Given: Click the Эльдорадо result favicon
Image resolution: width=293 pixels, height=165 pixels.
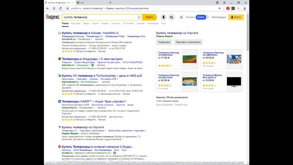Looking at the screenshot, I should point(60,59).
